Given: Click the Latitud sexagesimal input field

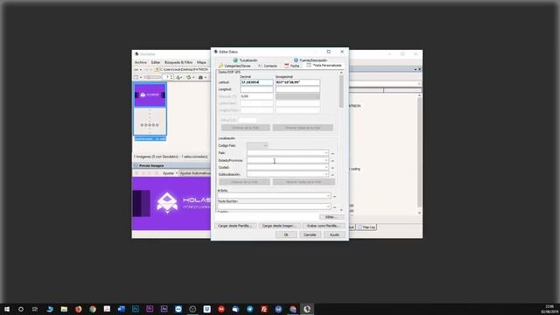Looking at the screenshot, I should tap(297, 82).
